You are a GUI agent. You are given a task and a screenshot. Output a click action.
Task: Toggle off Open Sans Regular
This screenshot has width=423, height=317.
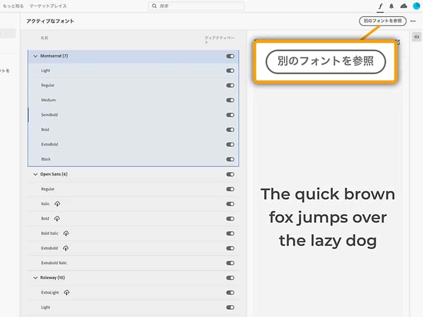click(x=230, y=189)
